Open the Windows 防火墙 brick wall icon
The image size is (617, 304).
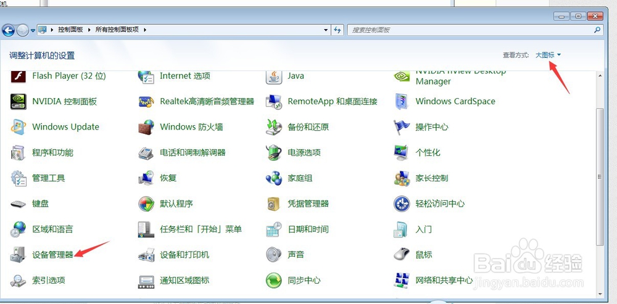146,127
